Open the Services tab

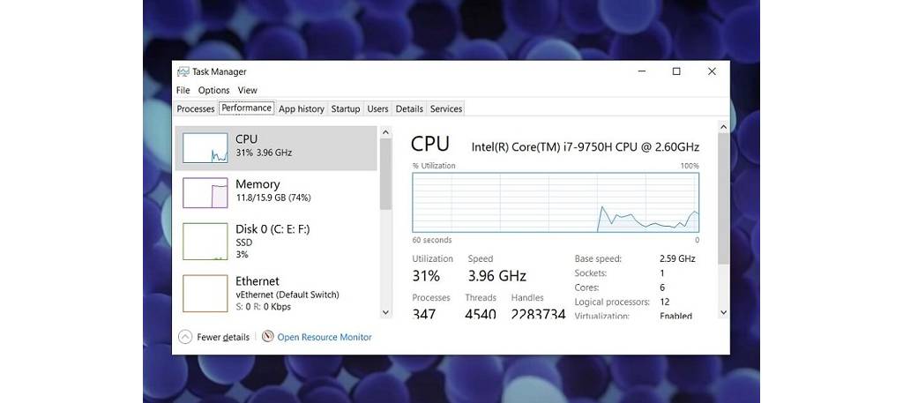446,108
